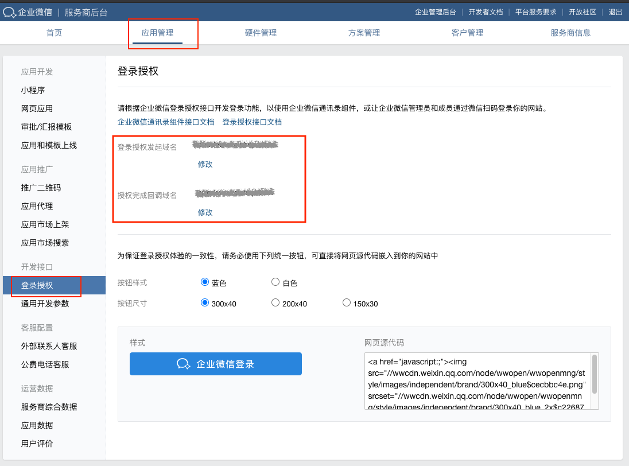This screenshot has height=466, width=629.
Task: Click 退出 to log out
Action: 615,12
